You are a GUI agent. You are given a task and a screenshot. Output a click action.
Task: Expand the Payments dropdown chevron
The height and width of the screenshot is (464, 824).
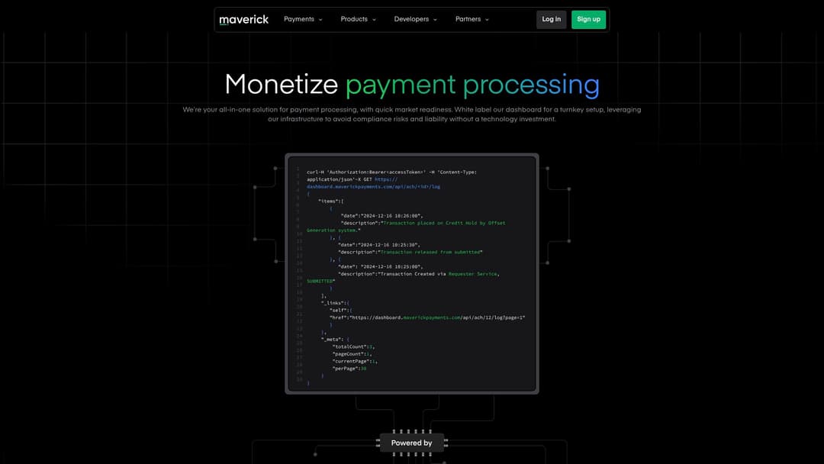320,20
